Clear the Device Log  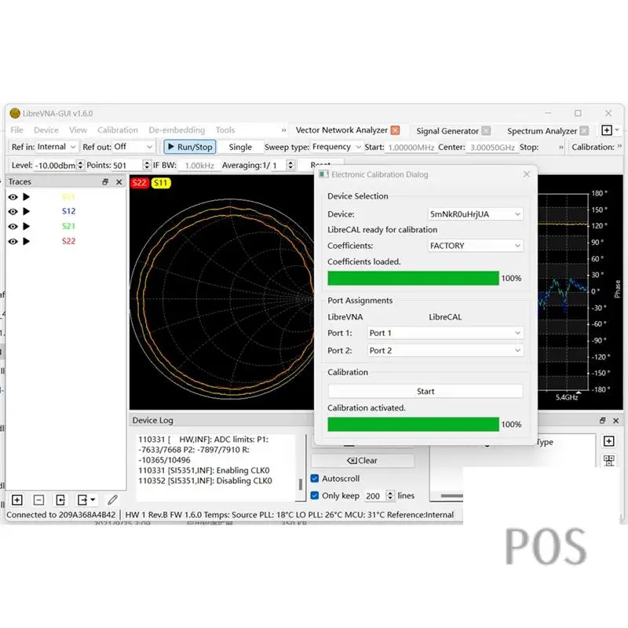tap(363, 461)
